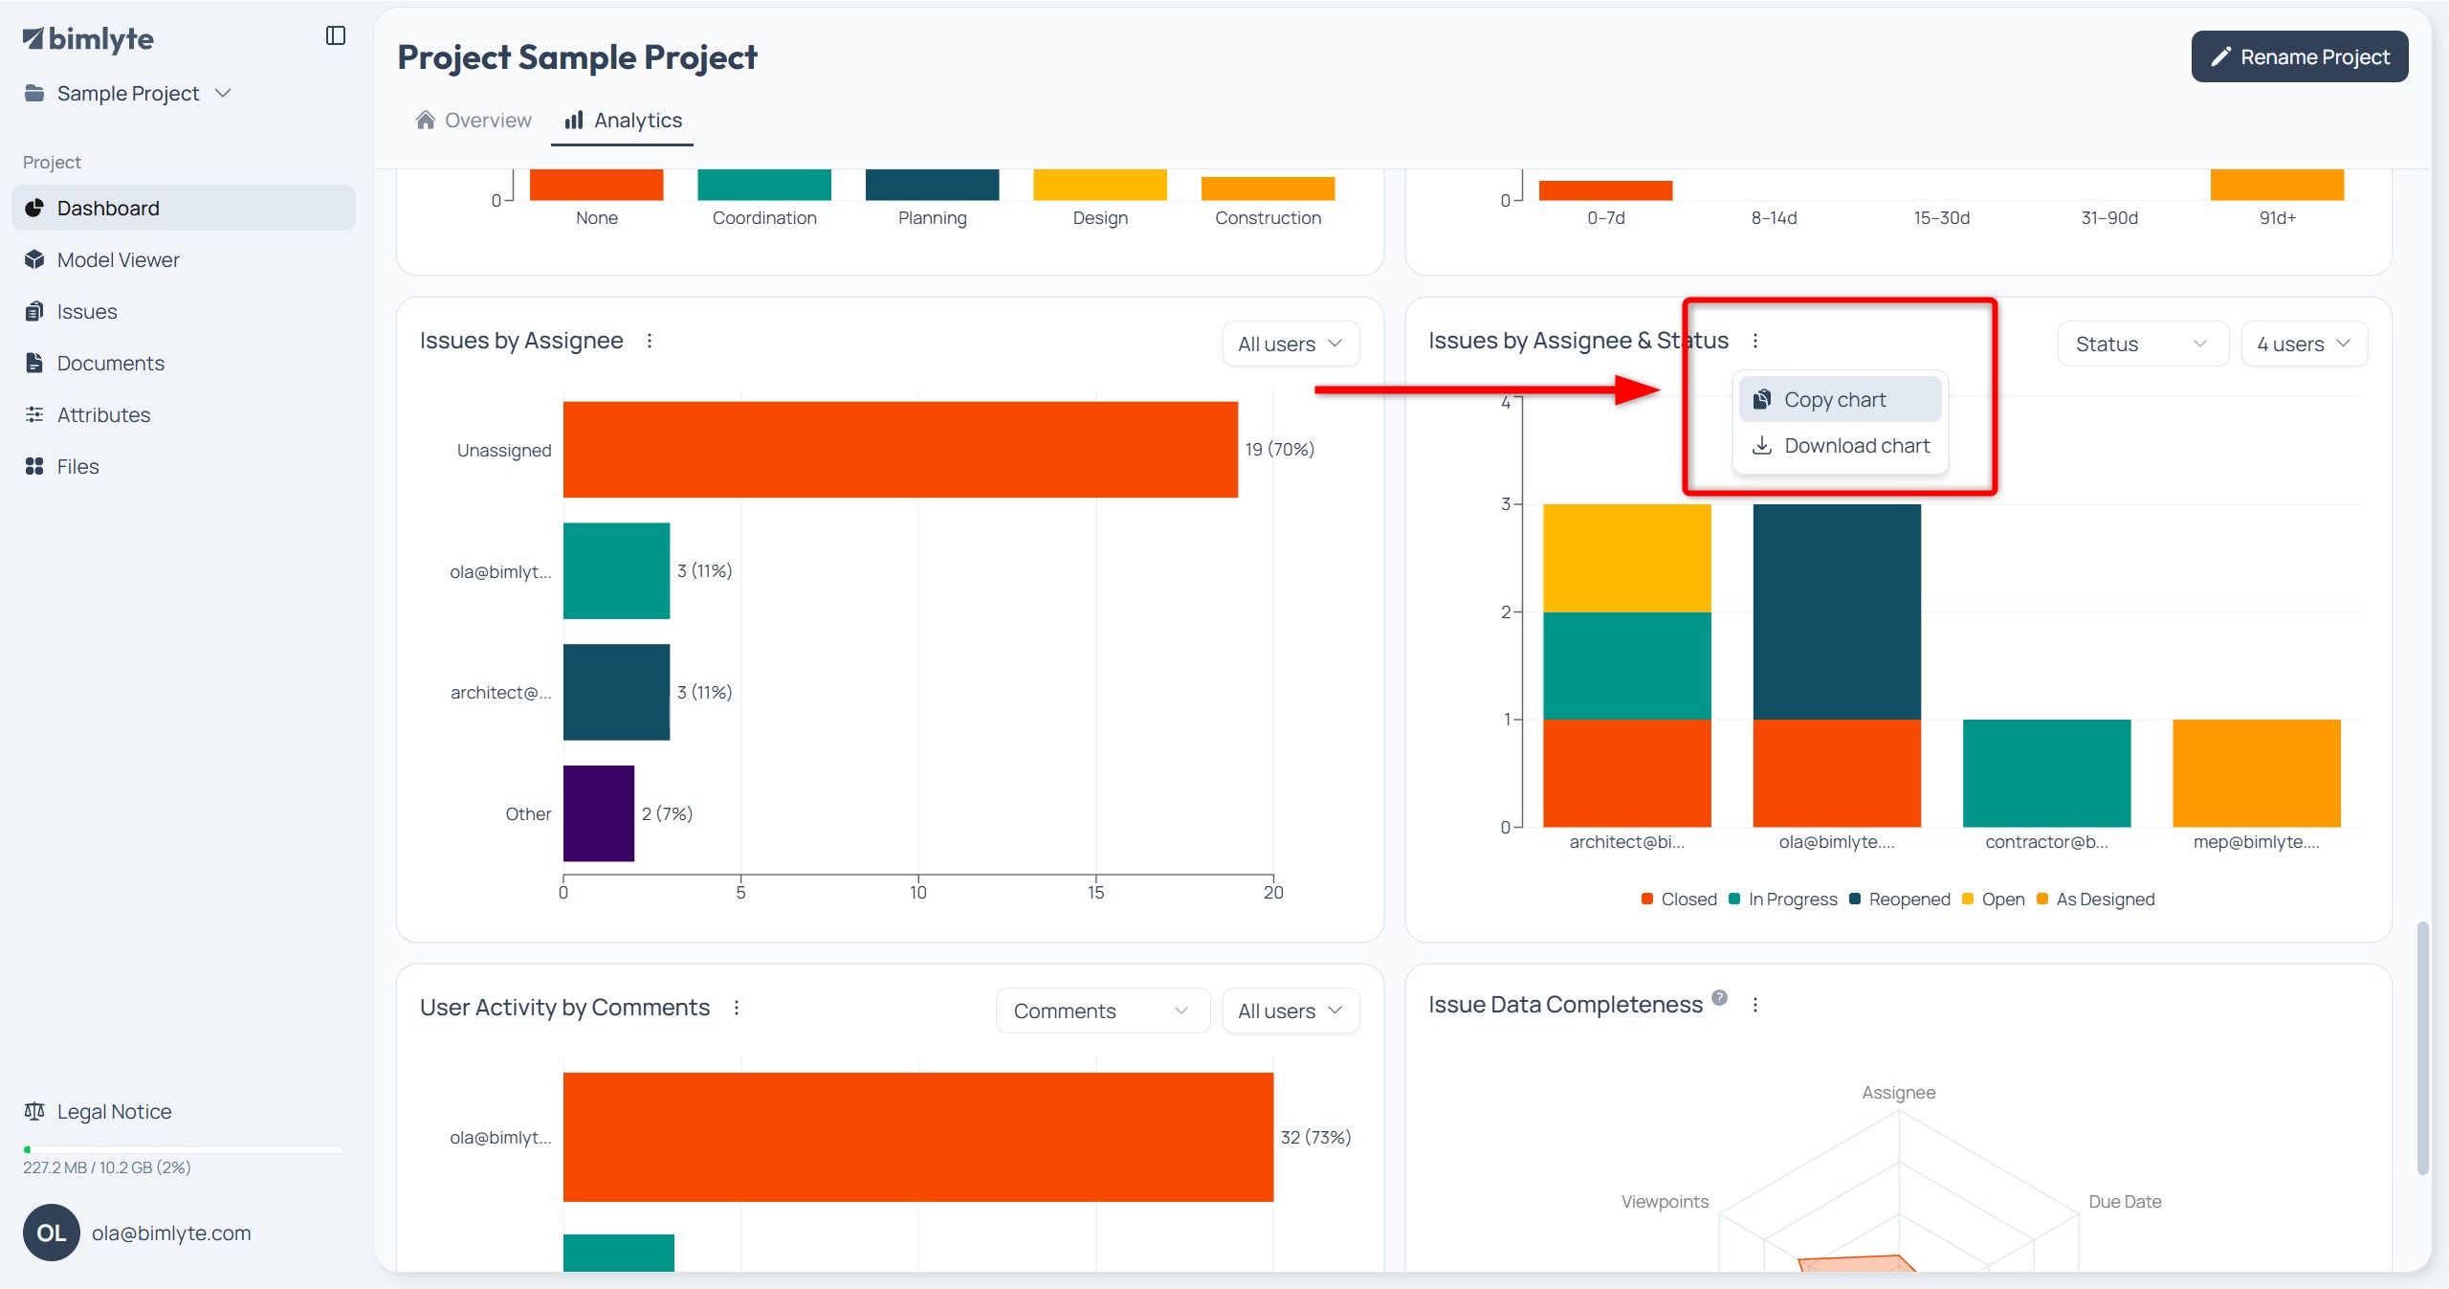Click the ola@bimlyte.com account label
The image size is (2449, 1289).
tap(171, 1233)
